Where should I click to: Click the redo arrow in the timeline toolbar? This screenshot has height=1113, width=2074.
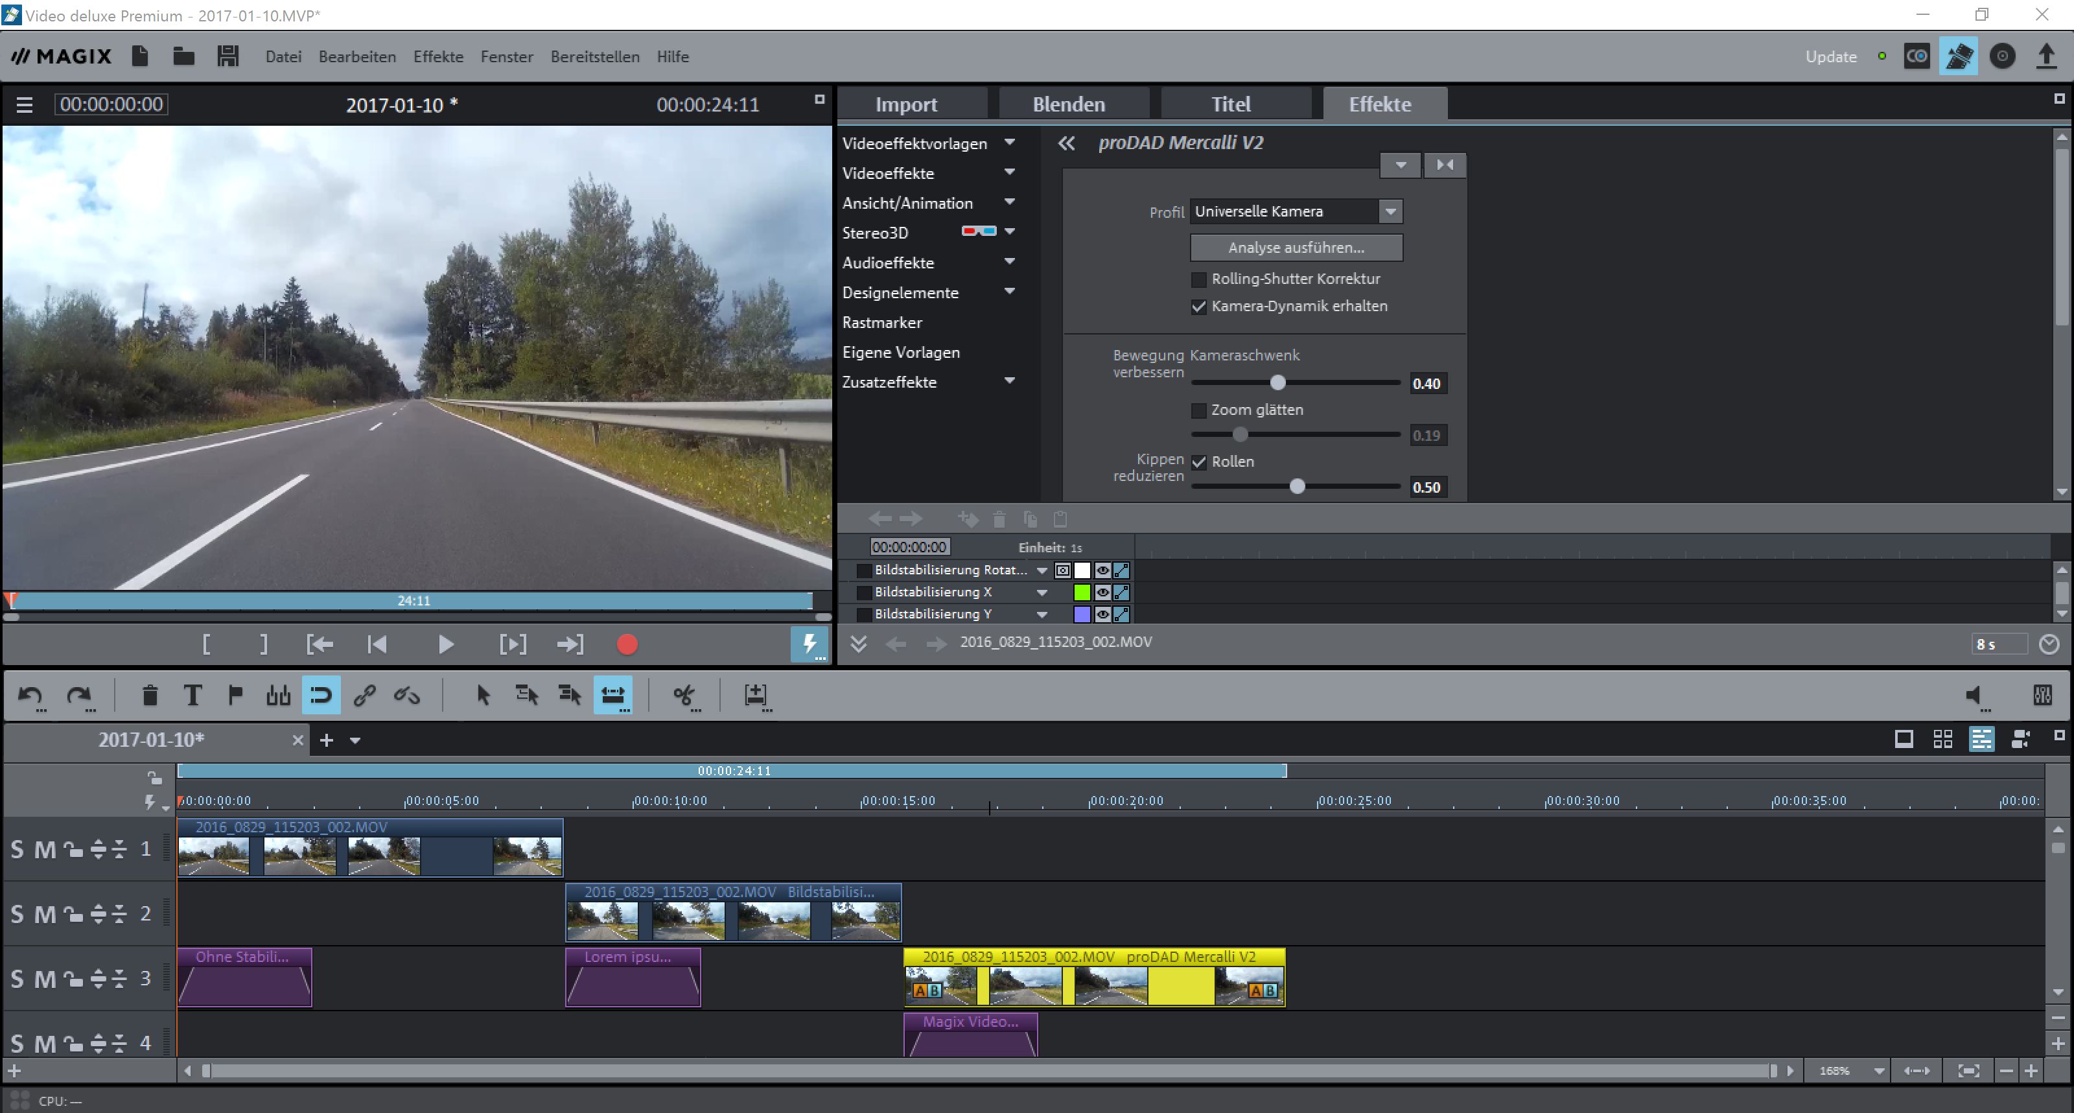[79, 695]
